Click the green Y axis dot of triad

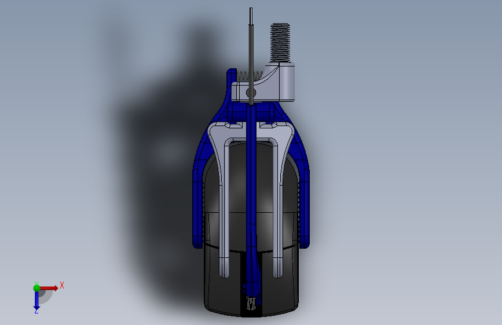click(36, 288)
